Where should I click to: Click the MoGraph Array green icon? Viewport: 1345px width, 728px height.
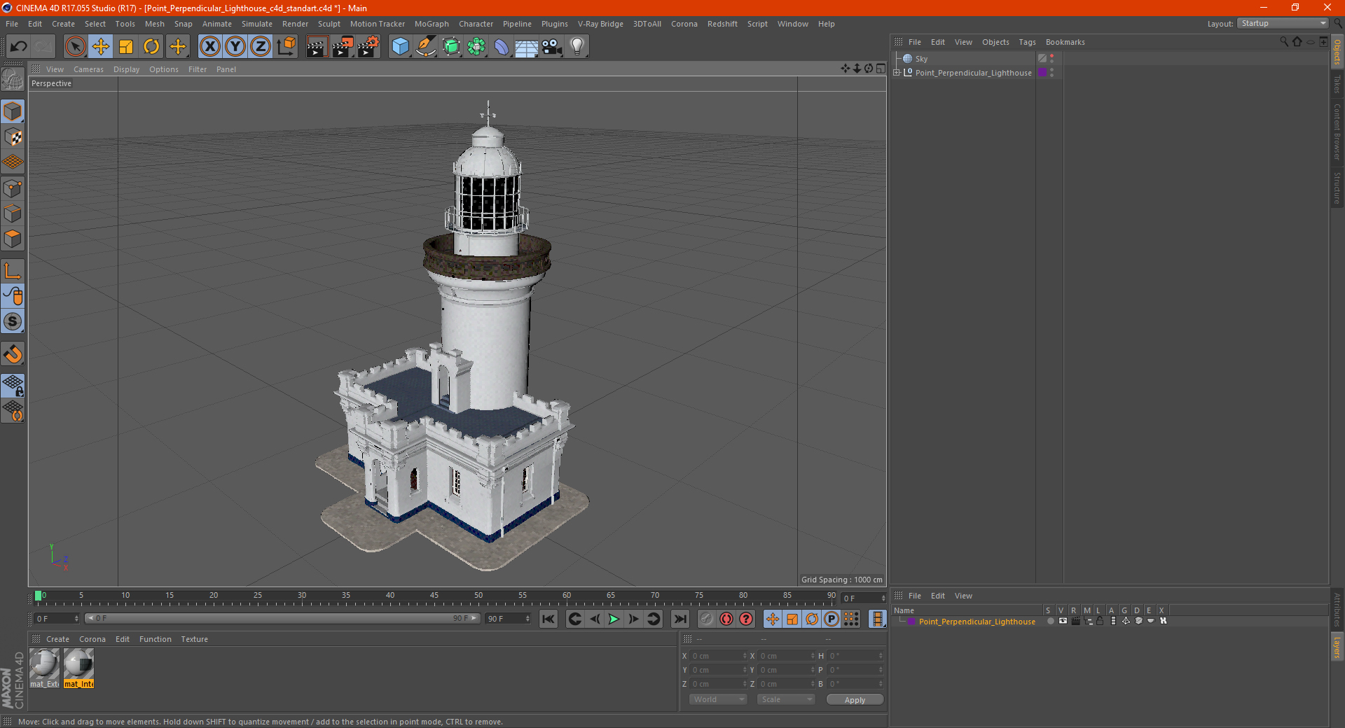[x=476, y=47]
